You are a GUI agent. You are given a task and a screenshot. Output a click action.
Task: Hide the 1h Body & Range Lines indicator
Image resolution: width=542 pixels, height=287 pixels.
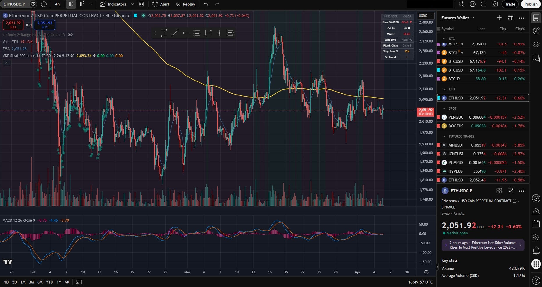coord(70,35)
